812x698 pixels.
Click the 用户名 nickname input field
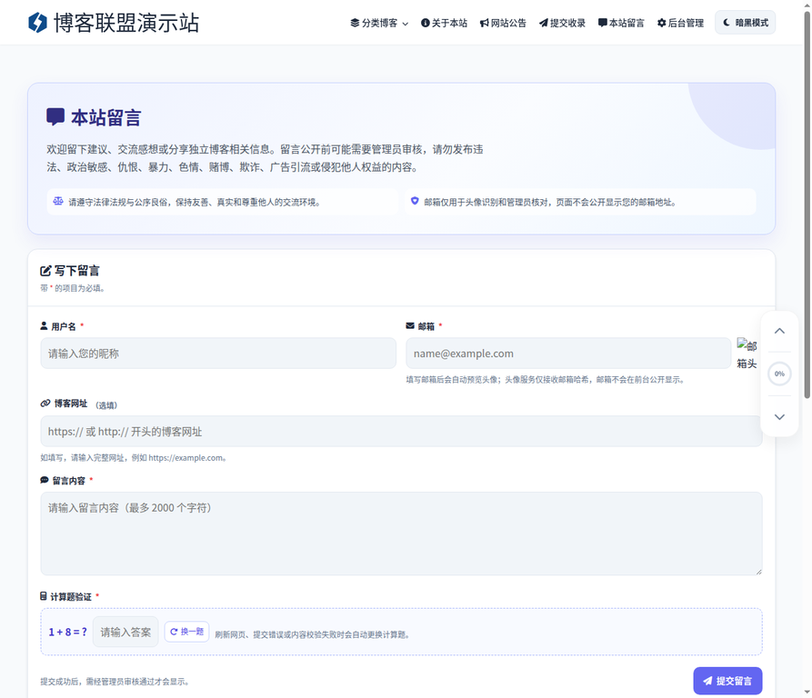(218, 354)
